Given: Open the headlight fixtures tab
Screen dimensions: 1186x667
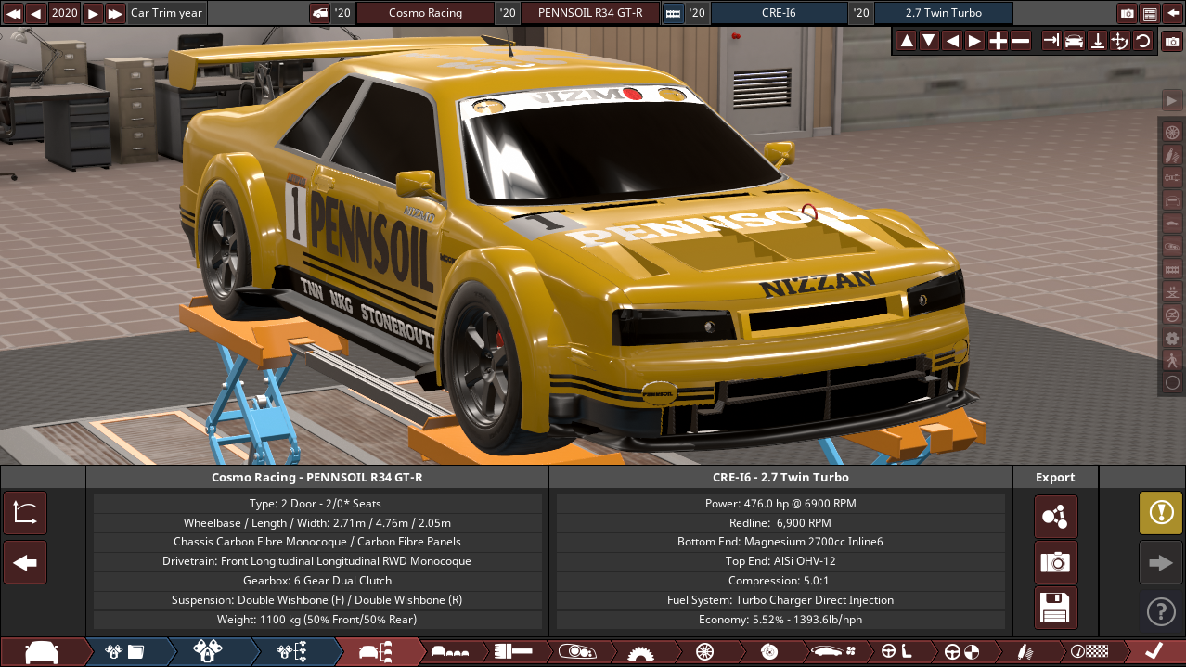Looking at the screenshot, I should coord(575,652).
